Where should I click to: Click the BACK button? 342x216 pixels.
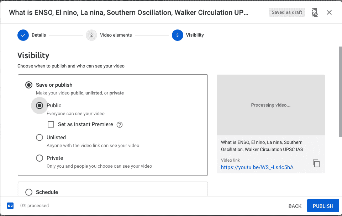[x=295, y=206]
